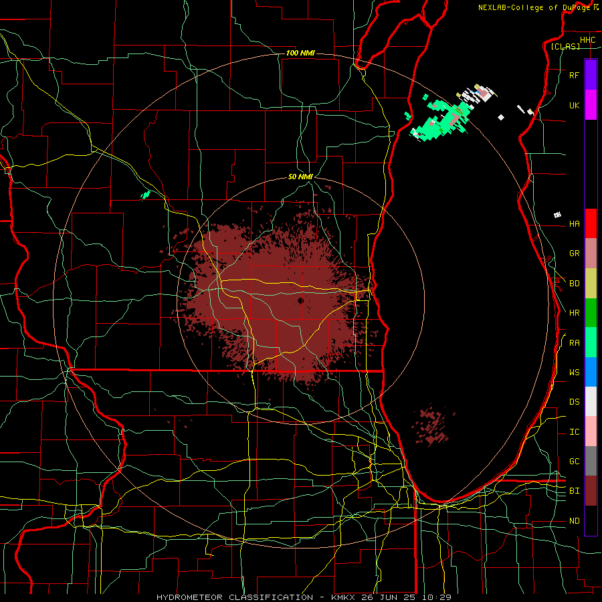Viewport: 602px width, 602px height.
Task: Select the HA legend label
Action: [574, 223]
